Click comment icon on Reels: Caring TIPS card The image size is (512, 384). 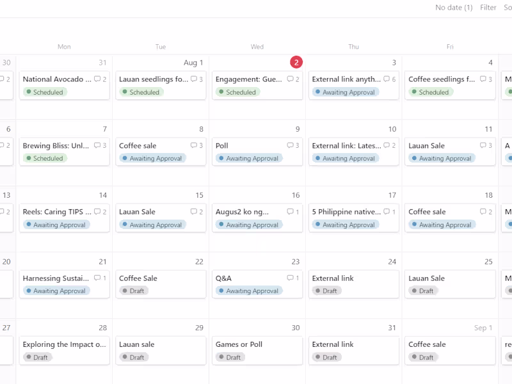pyautogui.click(x=97, y=212)
